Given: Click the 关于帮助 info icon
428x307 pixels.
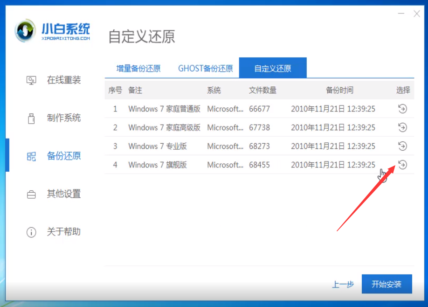Looking at the screenshot, I should coord(31,232).
